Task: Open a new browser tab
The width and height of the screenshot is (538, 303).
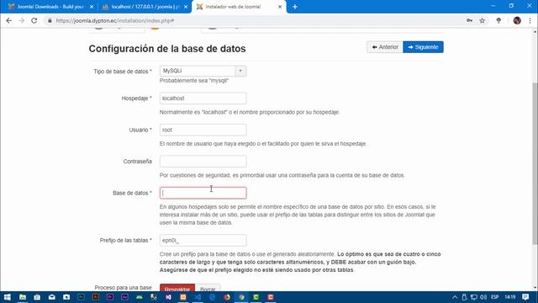Action: (295, 7)
